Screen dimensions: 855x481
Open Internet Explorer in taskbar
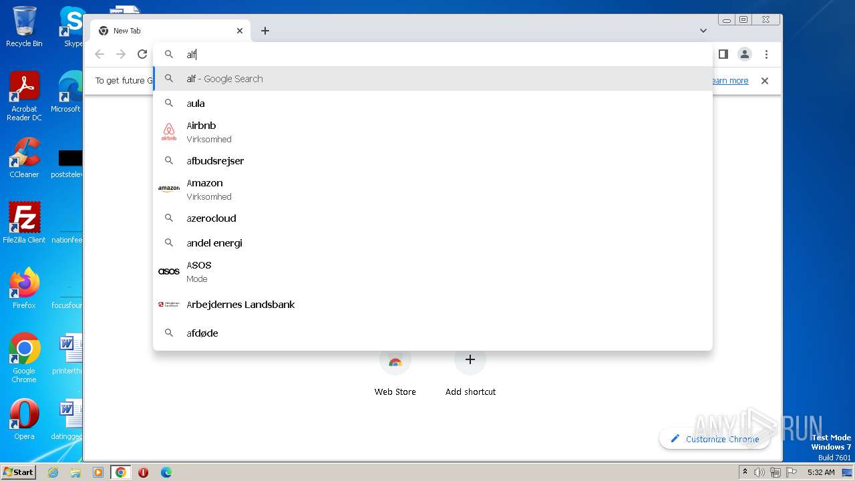pyautogui.click(x=53, y=472)
